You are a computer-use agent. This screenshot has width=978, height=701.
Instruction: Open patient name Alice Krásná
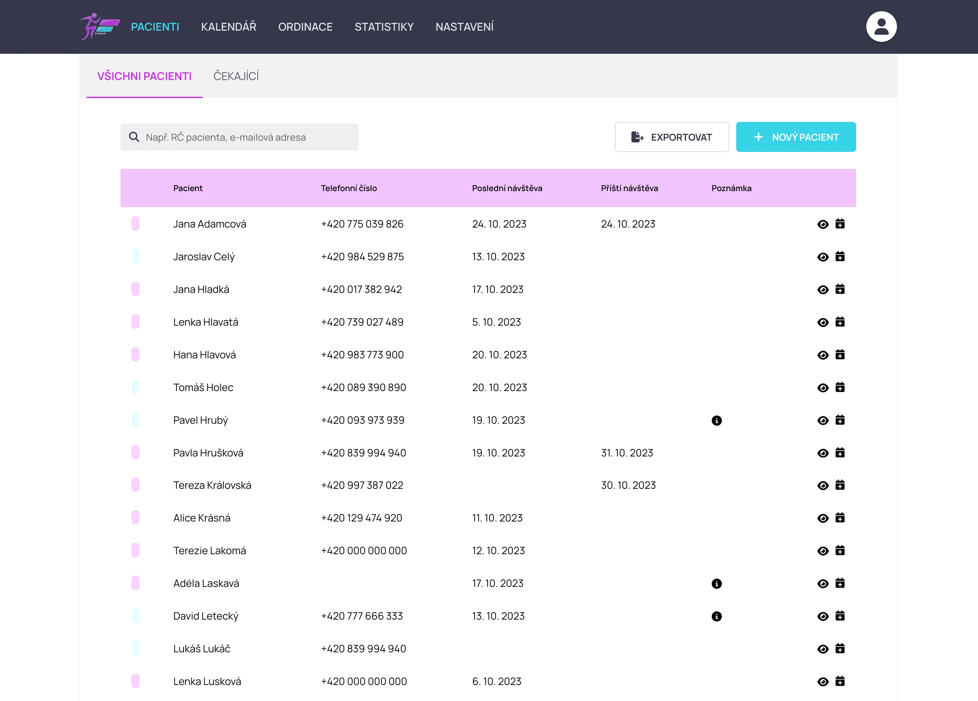(x=201, y=518)
